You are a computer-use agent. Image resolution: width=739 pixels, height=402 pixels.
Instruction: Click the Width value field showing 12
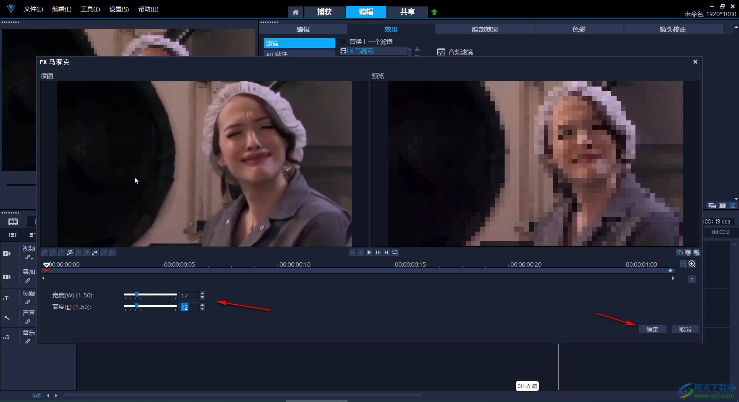coord(189,296)
